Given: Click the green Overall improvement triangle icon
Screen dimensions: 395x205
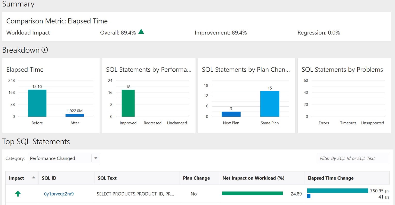Looking at the screenshot, I should click(x=141, y=32).
